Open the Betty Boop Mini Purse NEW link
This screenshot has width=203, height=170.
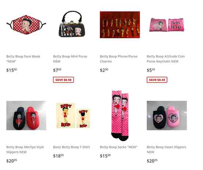point(70,59)
